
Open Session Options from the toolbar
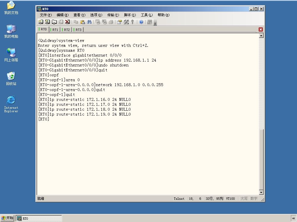coord(119,22)
